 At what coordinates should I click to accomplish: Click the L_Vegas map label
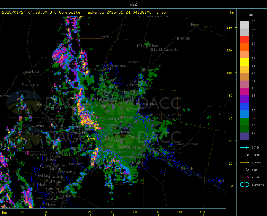[x=38, y=125]
